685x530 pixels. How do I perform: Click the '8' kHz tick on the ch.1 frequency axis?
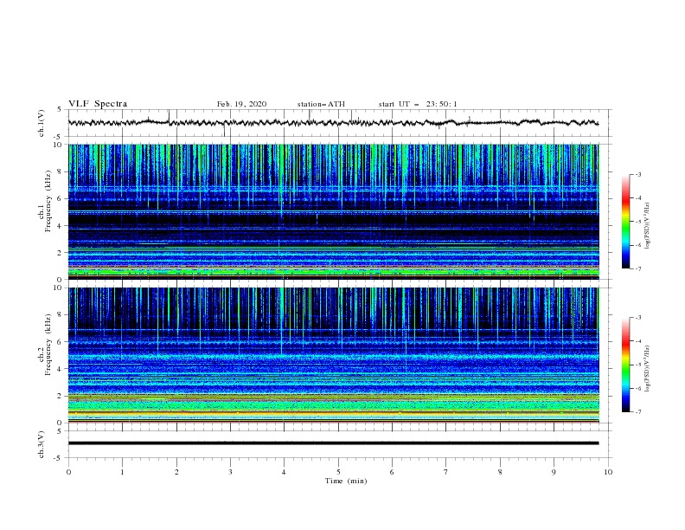[61, 171]
